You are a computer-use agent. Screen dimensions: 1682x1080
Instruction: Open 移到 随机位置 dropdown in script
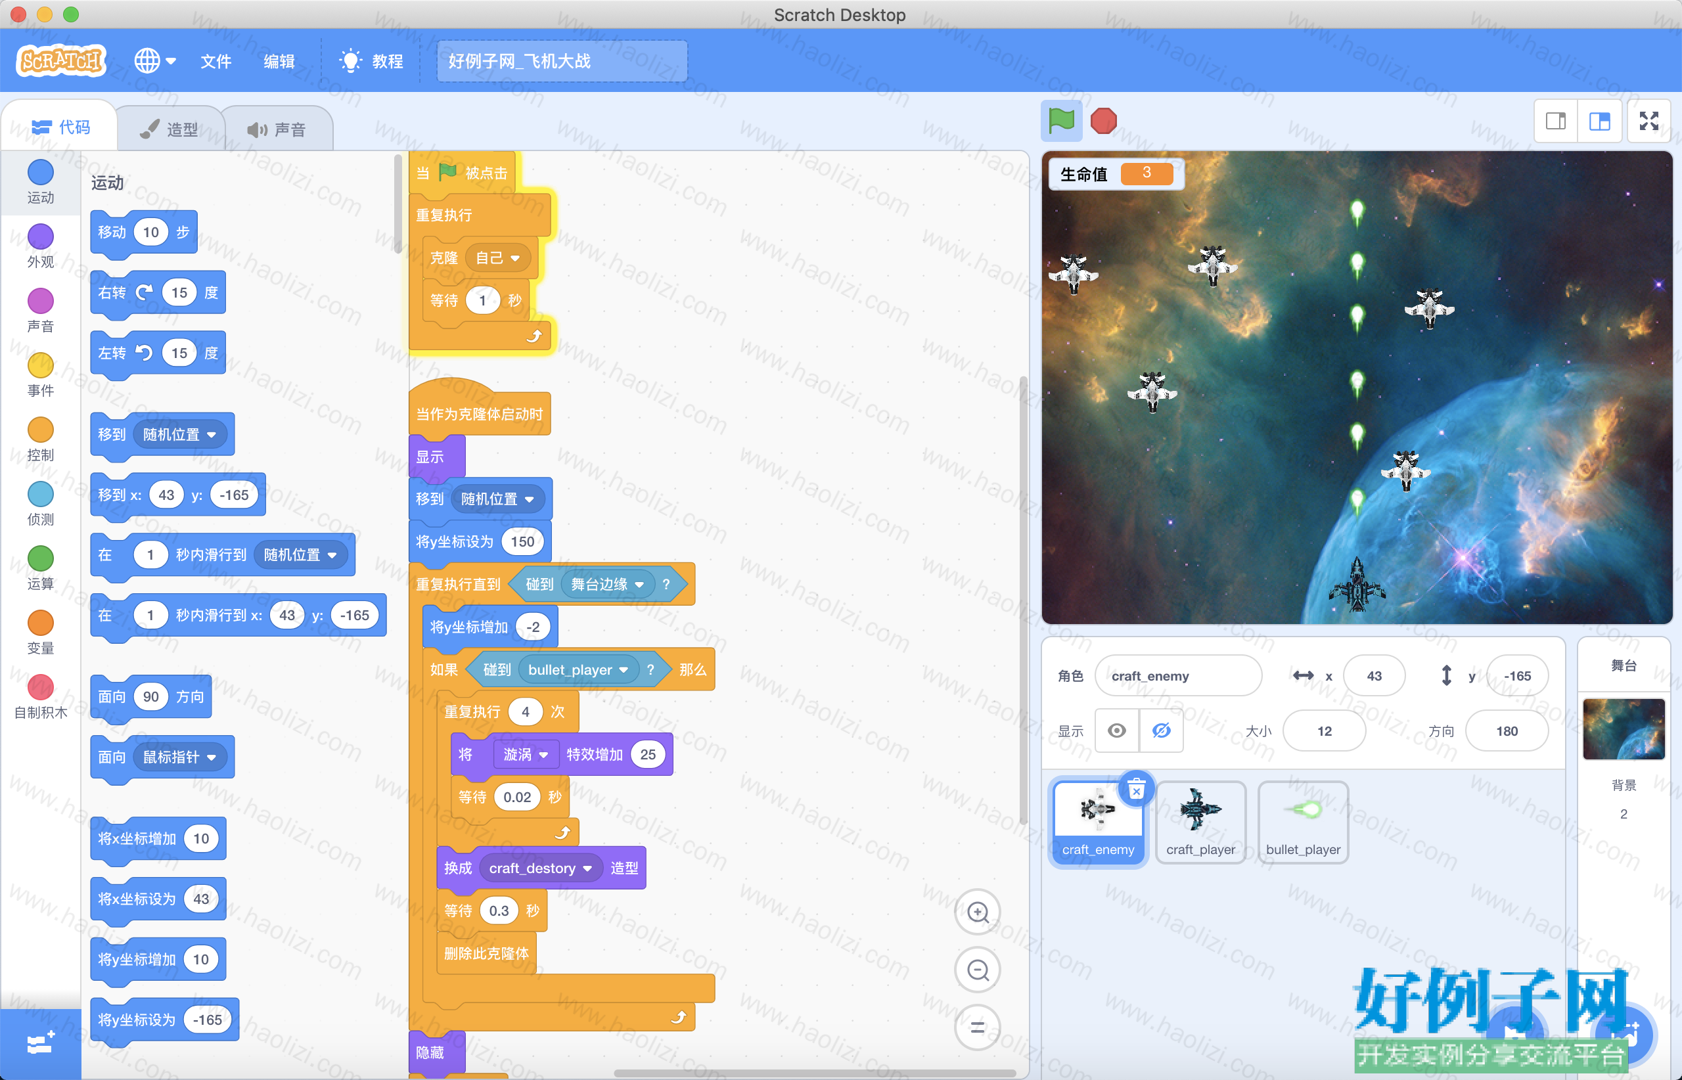[497, 499]
